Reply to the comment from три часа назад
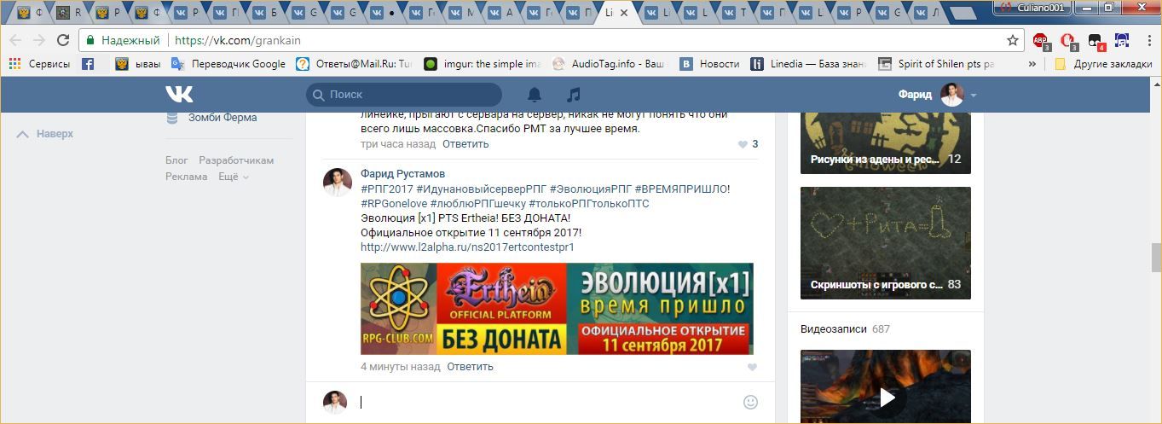Screen dimensions: 1162x424 [465, 144]
